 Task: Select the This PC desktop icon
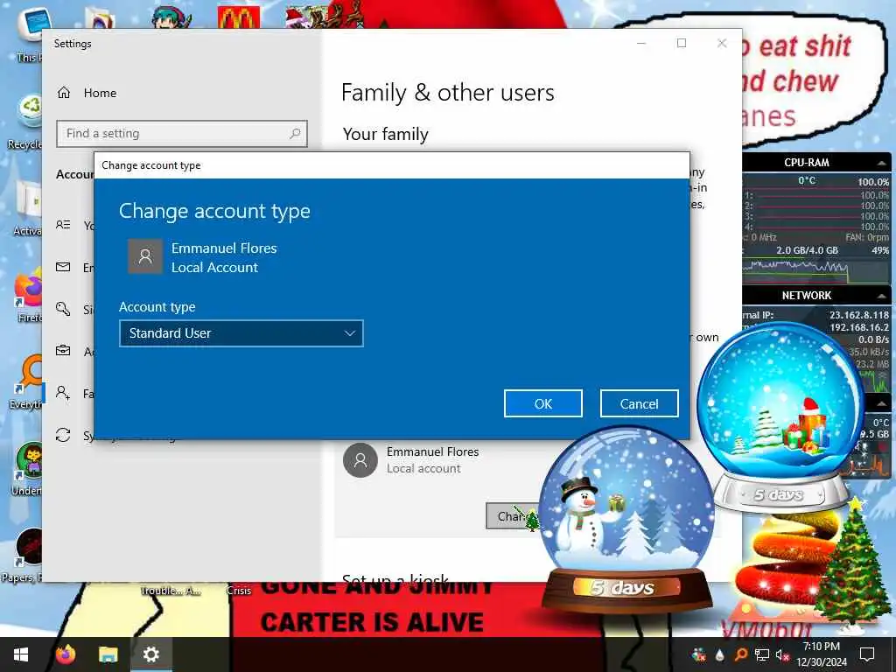[30, 32]
